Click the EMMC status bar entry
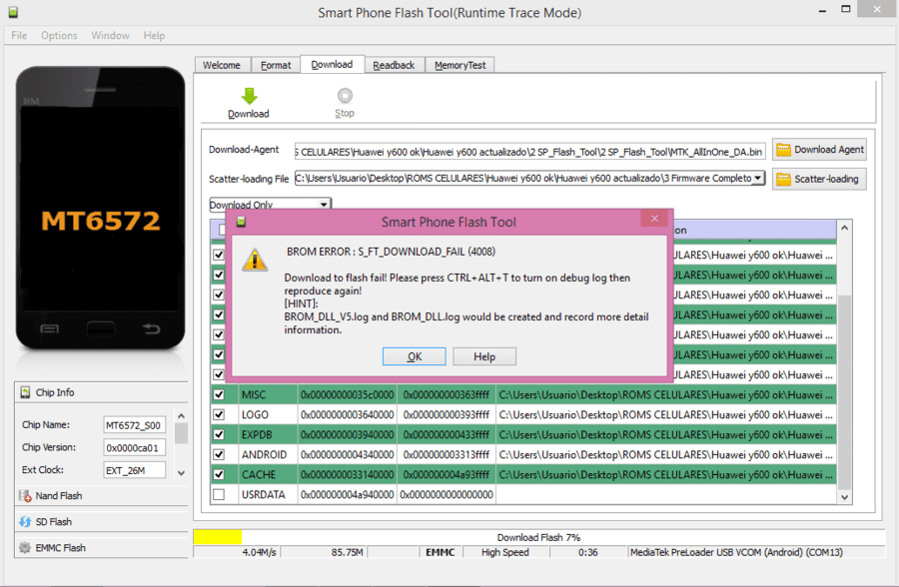 pyautogui.click(x=440, y=552)
